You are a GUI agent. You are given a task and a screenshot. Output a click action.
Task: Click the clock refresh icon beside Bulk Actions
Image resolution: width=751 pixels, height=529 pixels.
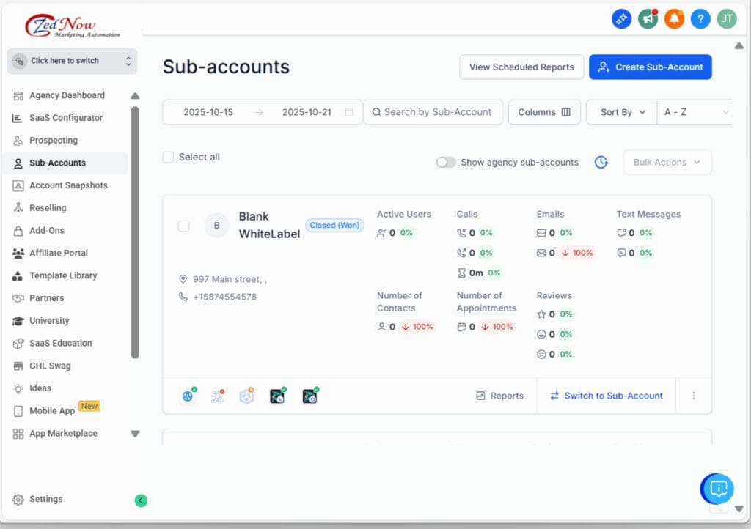click(601, 162)
